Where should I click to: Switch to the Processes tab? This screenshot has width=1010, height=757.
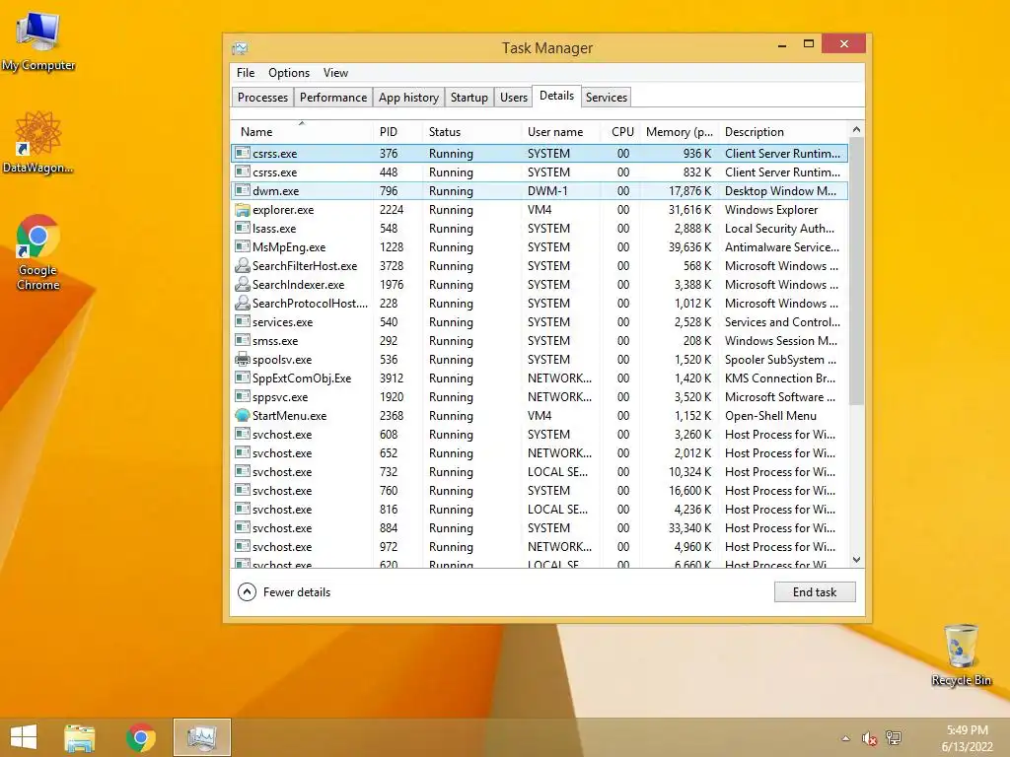pos(262,98)
